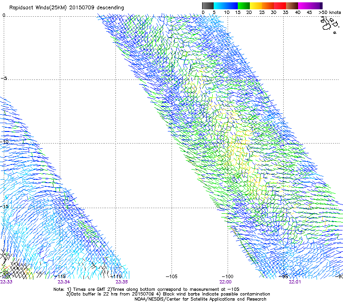Select the brown 35-40 knots legend segment
Screen dimensions: 343x302
point(292,6)
